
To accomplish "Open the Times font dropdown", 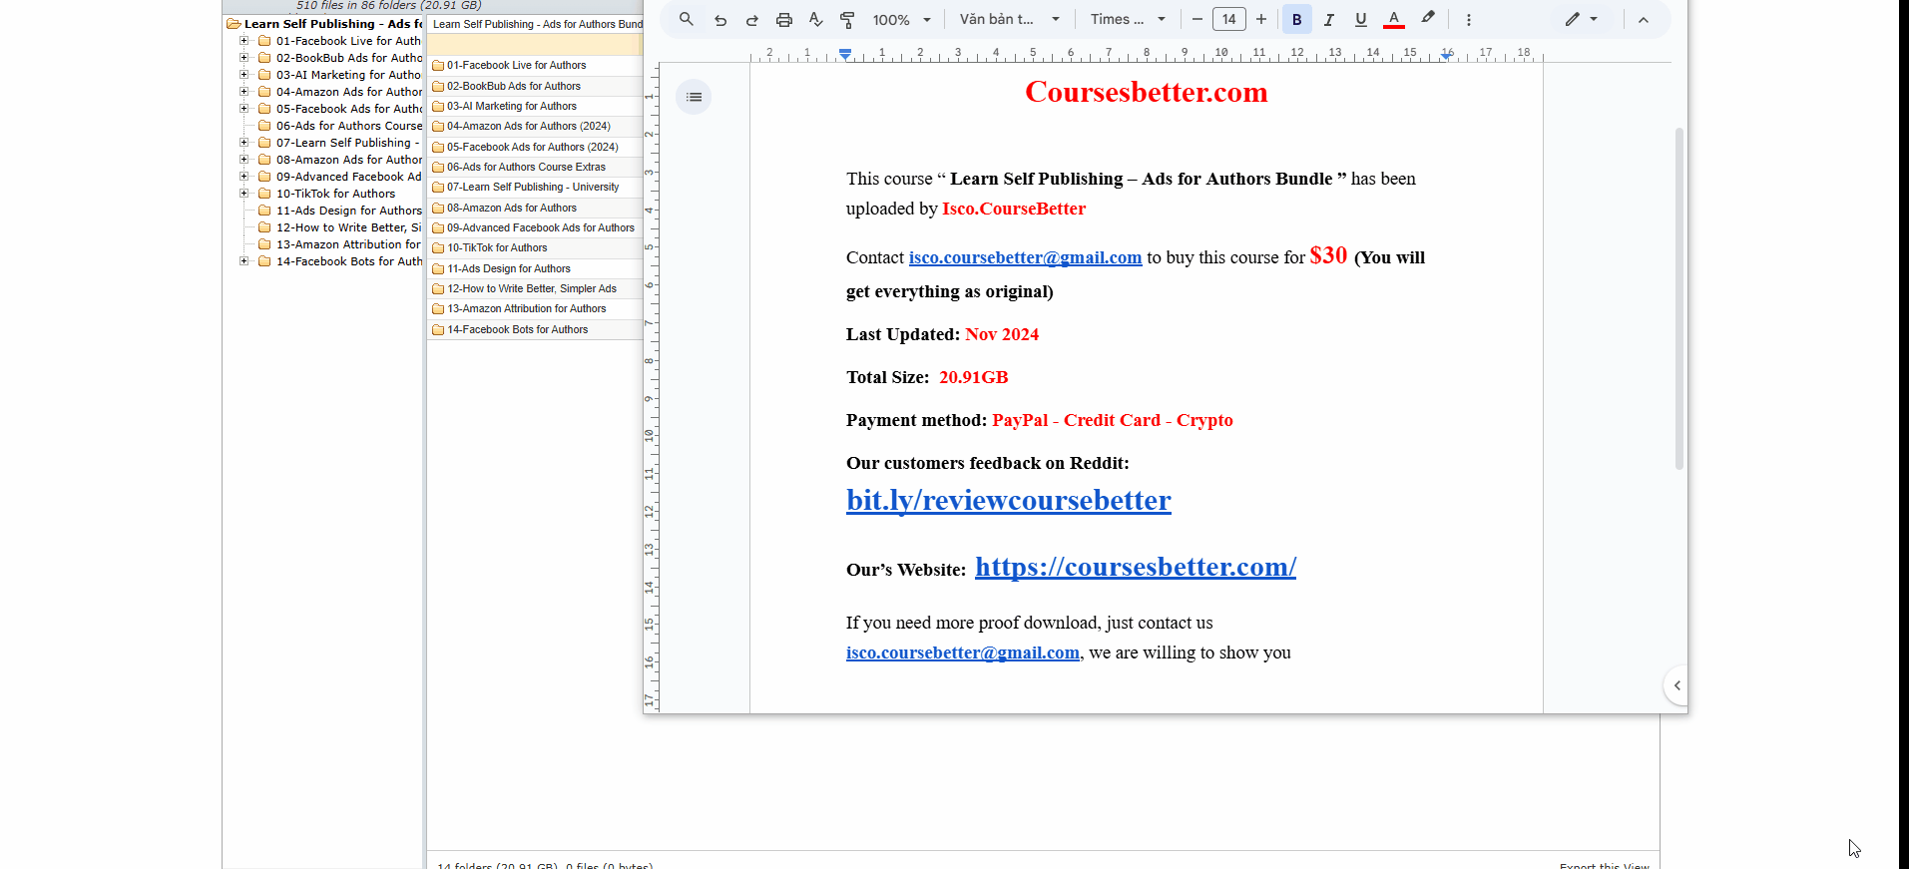I will point(1128,19).
